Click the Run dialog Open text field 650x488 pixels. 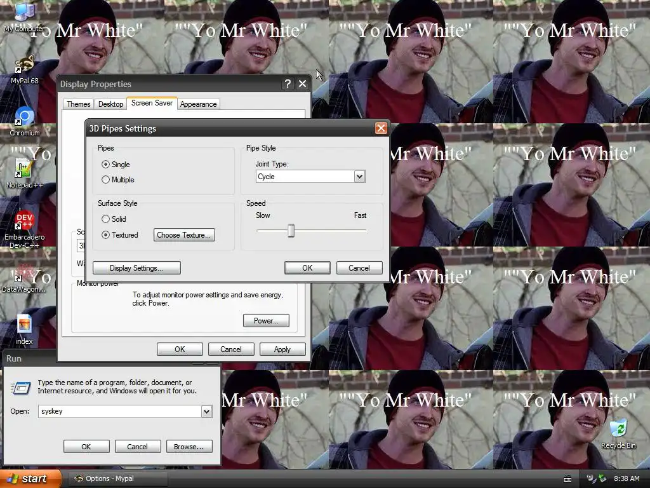pos(120,411)
